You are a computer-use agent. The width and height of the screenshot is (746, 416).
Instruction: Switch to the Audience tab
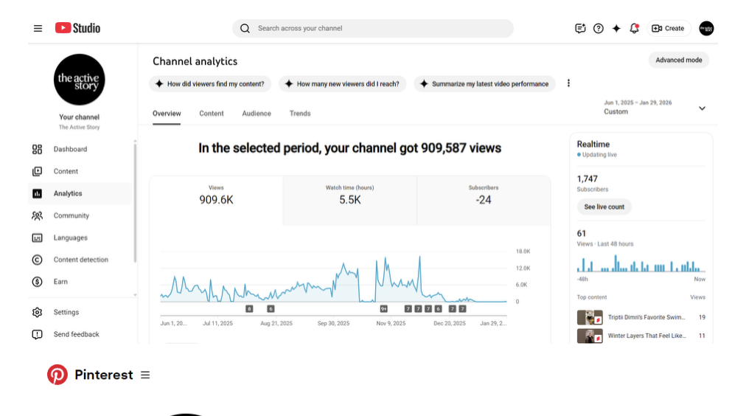(x=257, y=114)
